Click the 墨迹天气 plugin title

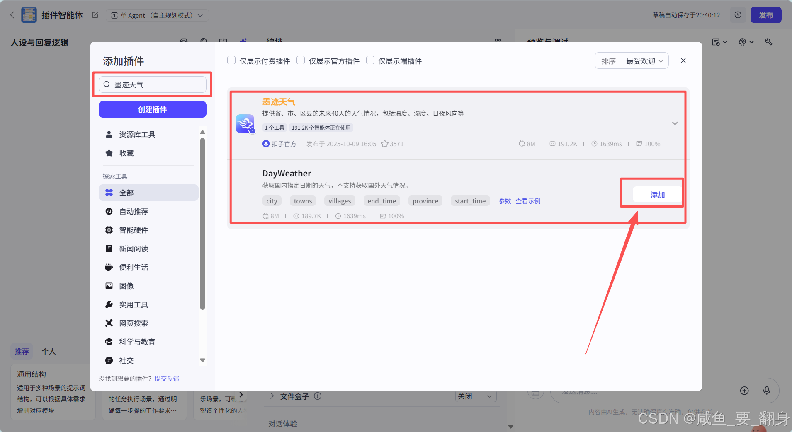[x=279, y=101]
